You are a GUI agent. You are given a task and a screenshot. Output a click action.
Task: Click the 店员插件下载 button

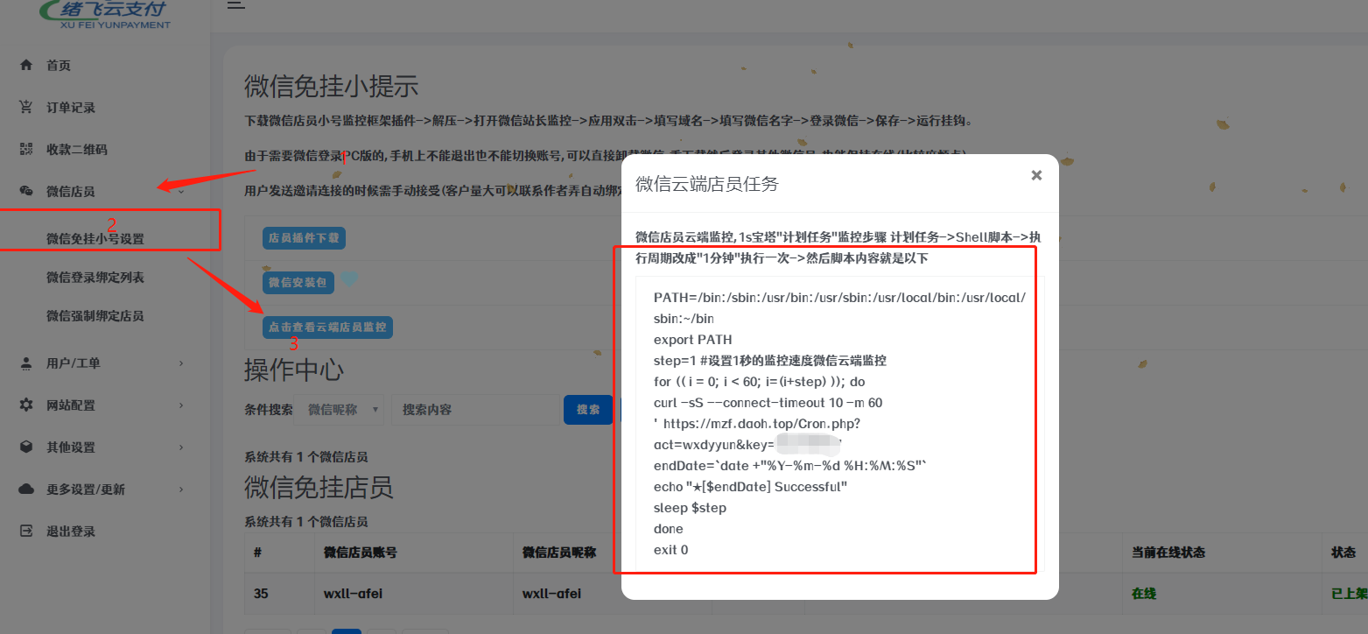(x=305, y=238)
